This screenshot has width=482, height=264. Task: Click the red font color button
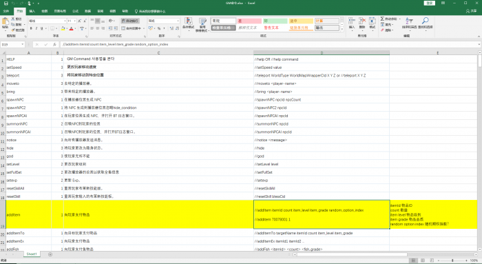pyautogui.click(x=72, y=28)
